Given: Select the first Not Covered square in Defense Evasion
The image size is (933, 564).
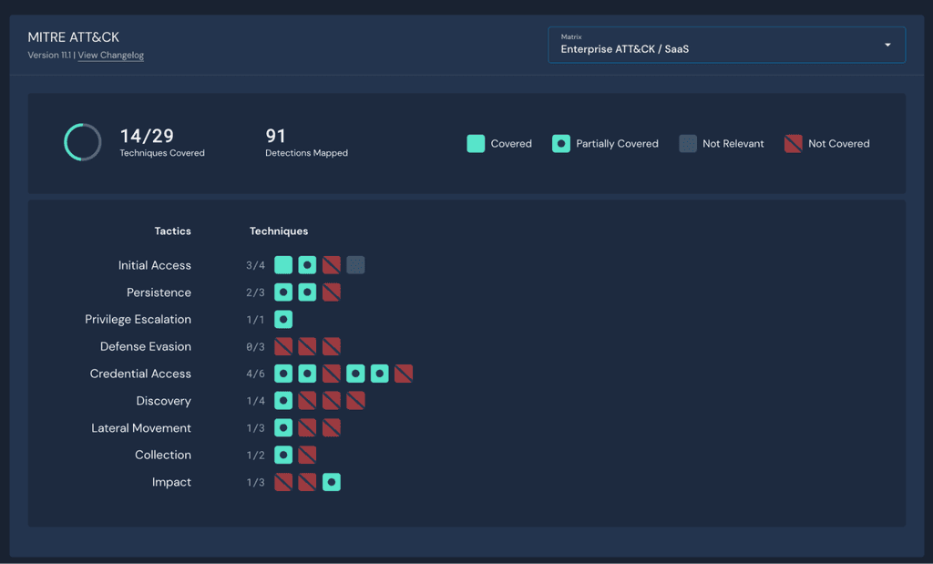Looking at the screenshot, I should (282, 346).
